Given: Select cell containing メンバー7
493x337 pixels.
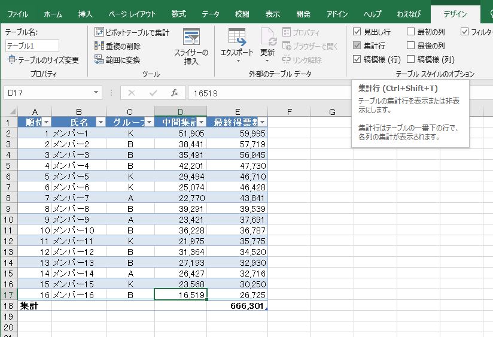Looking at the screenshot, I should pyautogui.click(x=79, y=198).
